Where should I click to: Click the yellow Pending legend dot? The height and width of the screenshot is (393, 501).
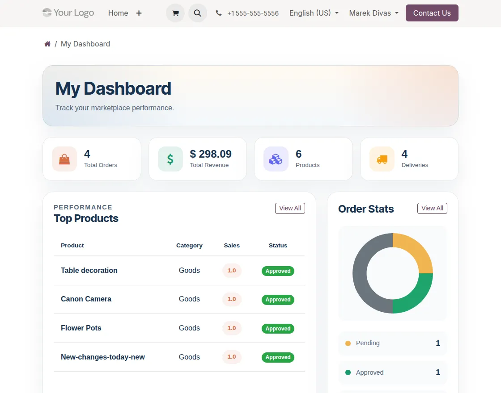(x=348, y=343)
